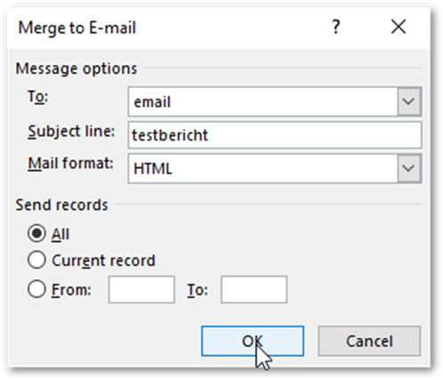443x380 pixels.
Task: Click the Mail format box showing HTML
Action: pyautogui.click(x=275, y=168)
